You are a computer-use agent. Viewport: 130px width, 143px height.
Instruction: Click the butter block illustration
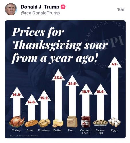click(58, 123)
